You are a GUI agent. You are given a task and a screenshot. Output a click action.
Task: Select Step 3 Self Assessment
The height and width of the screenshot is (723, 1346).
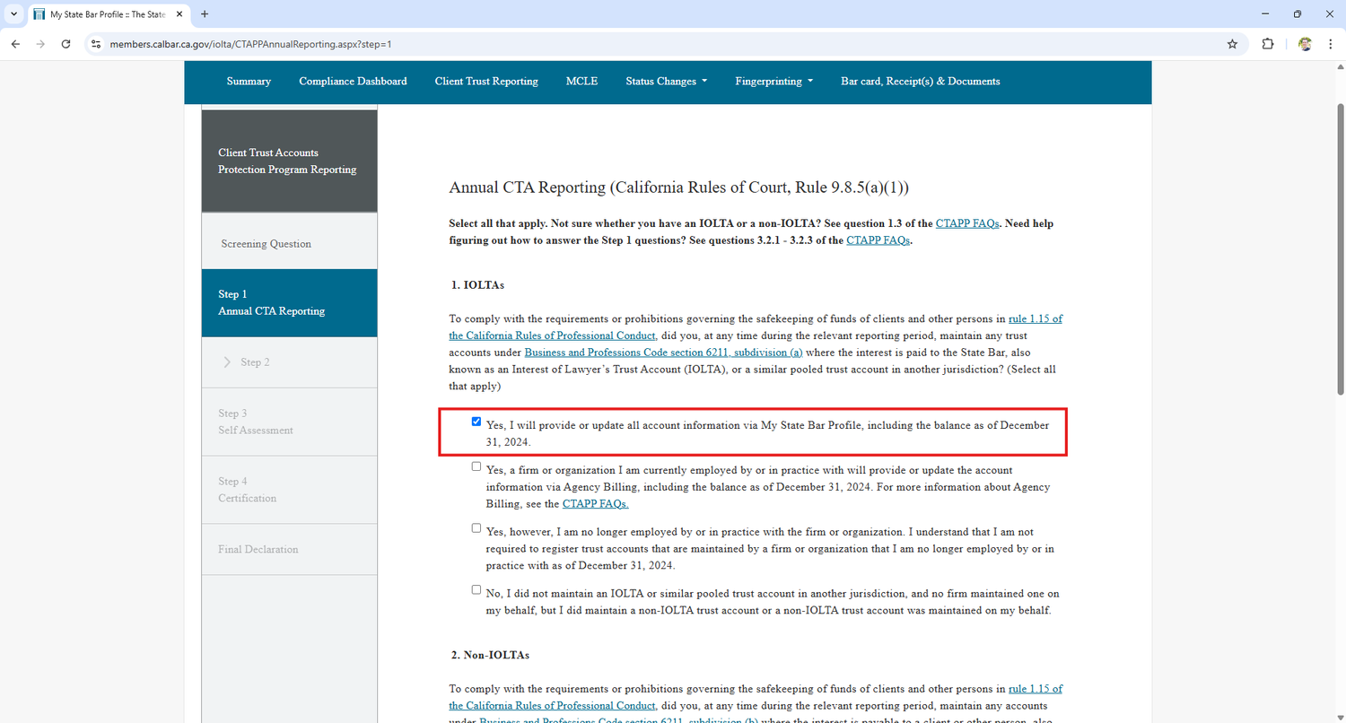pos(290,422)
